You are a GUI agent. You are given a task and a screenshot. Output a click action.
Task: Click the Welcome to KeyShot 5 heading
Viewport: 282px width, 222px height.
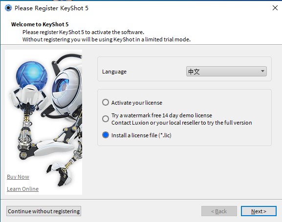[40, 24]
